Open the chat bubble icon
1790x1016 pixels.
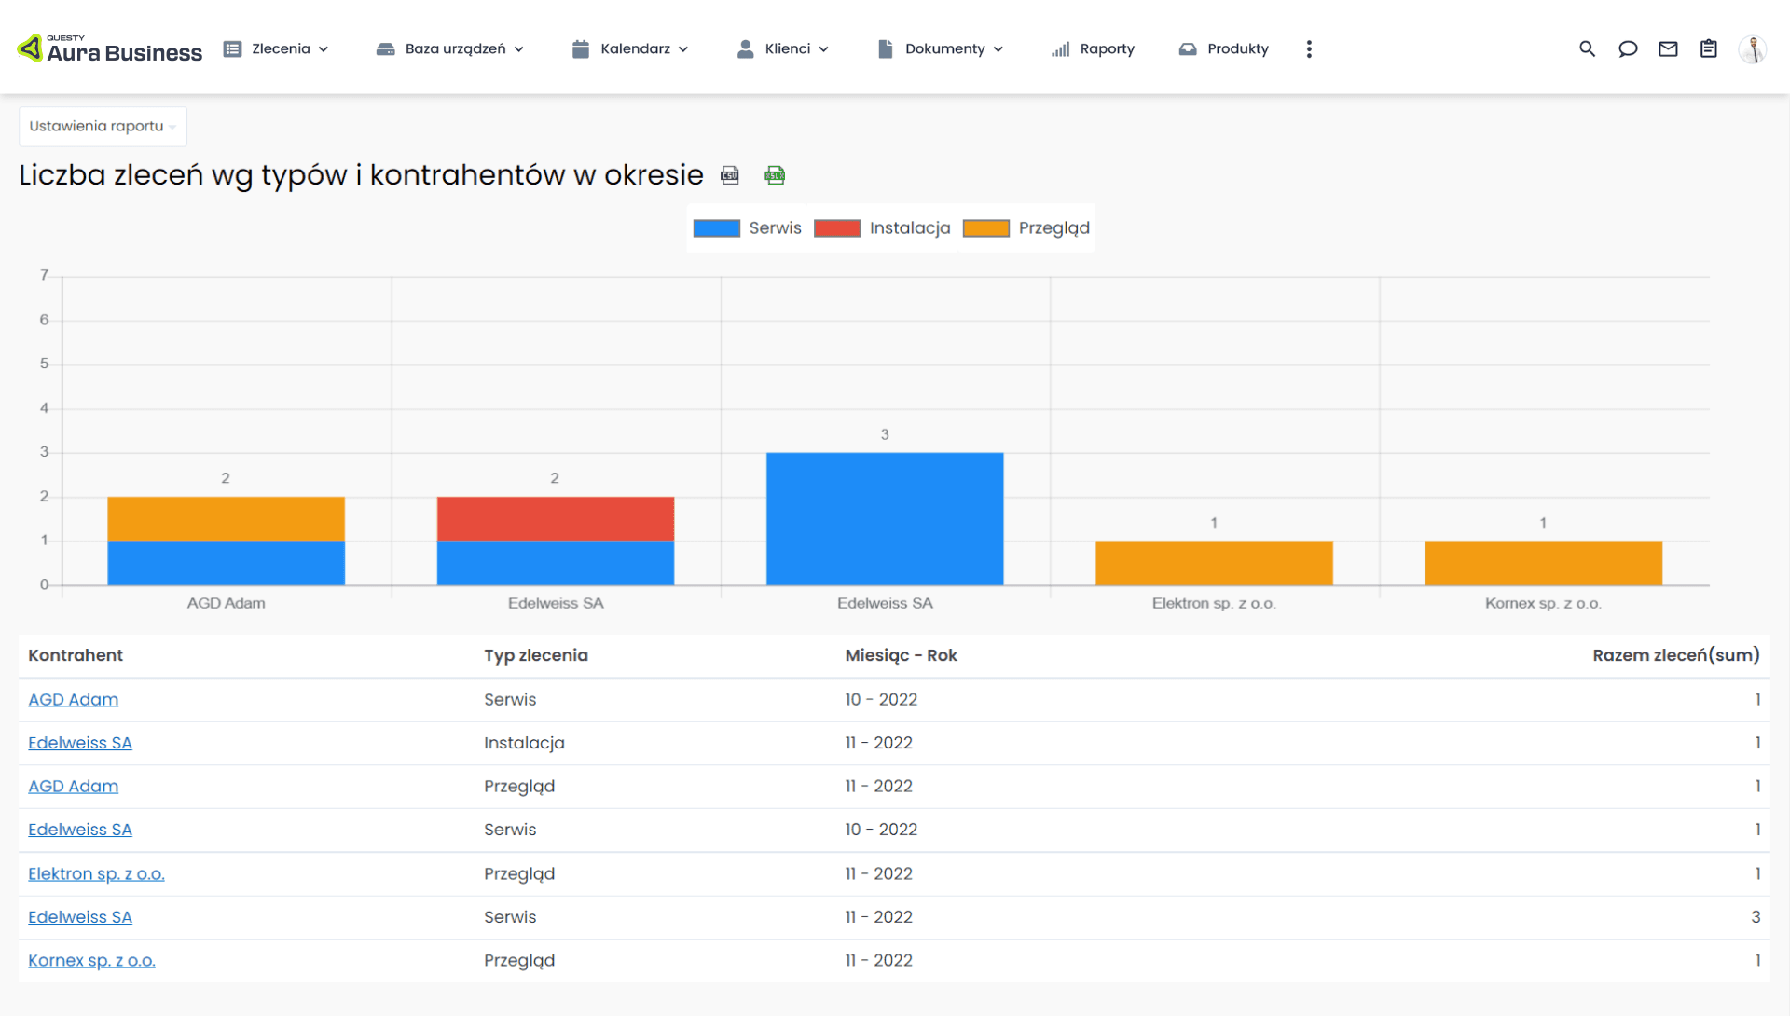pos(1628,48)
